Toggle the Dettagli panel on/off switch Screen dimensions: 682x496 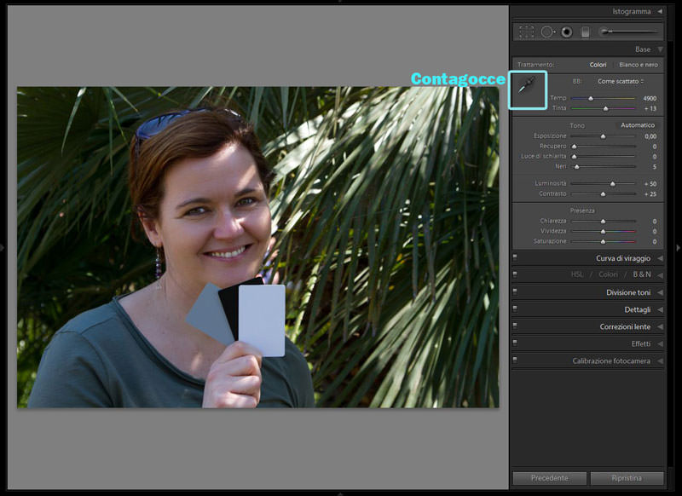click(515, 309)
